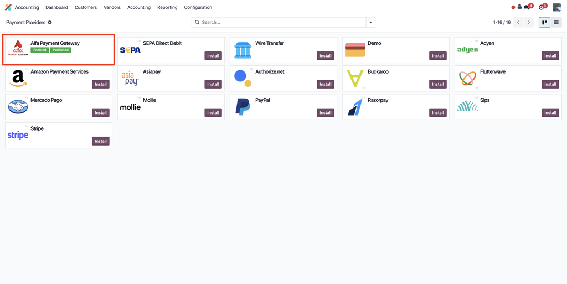Viewport: 567px width, 284px height.
Task: Install Mercado Pago provider
Action: (101, 113)
